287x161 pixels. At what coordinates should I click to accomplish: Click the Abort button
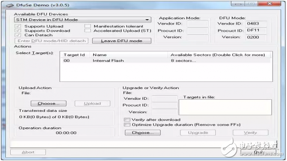tap(28, 152)
